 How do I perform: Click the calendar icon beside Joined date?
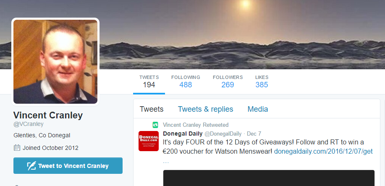coord(17,148)
